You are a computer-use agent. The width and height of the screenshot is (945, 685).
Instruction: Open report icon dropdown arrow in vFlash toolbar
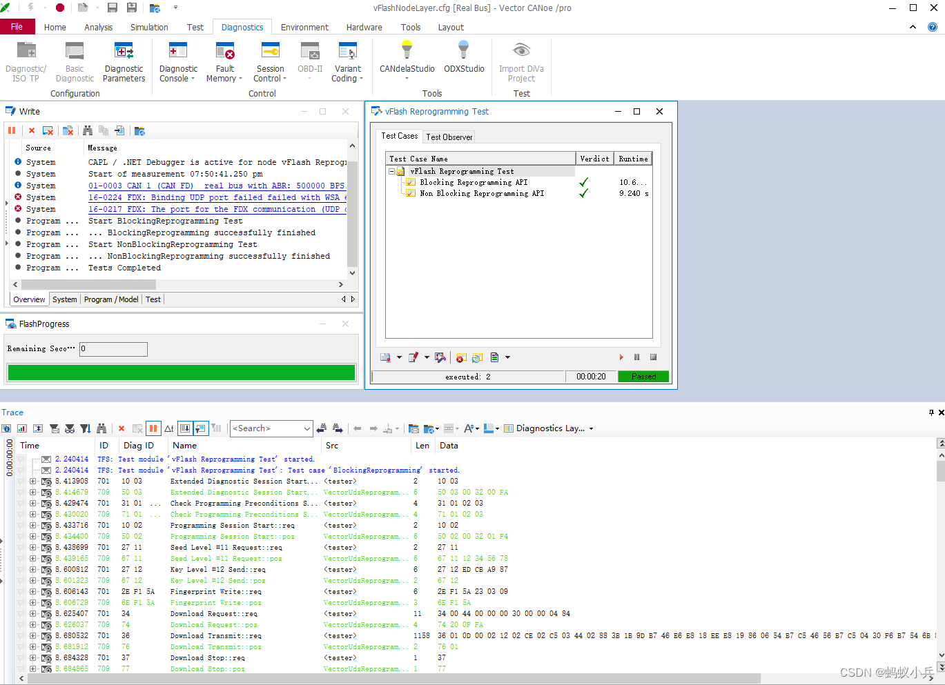click(399, 357)
